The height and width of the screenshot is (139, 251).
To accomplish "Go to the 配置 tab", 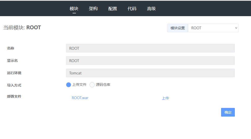I will tap(113, 9).
